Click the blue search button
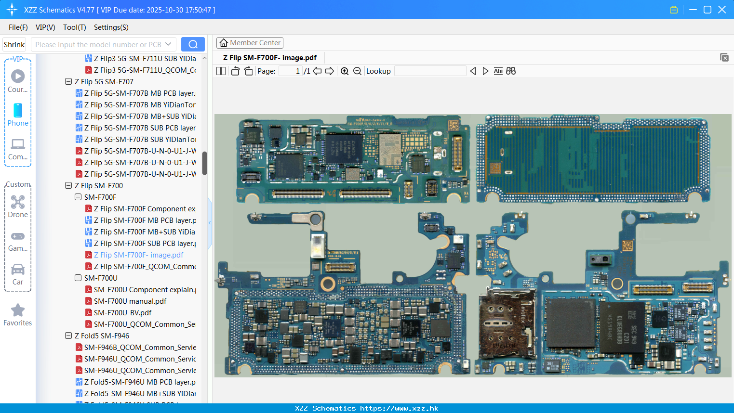Image resolution: width=734 pixels, height=413 pixels. tap(193, 44)
